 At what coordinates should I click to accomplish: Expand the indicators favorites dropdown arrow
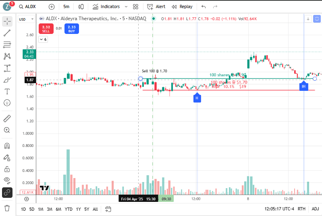[126, 7]
